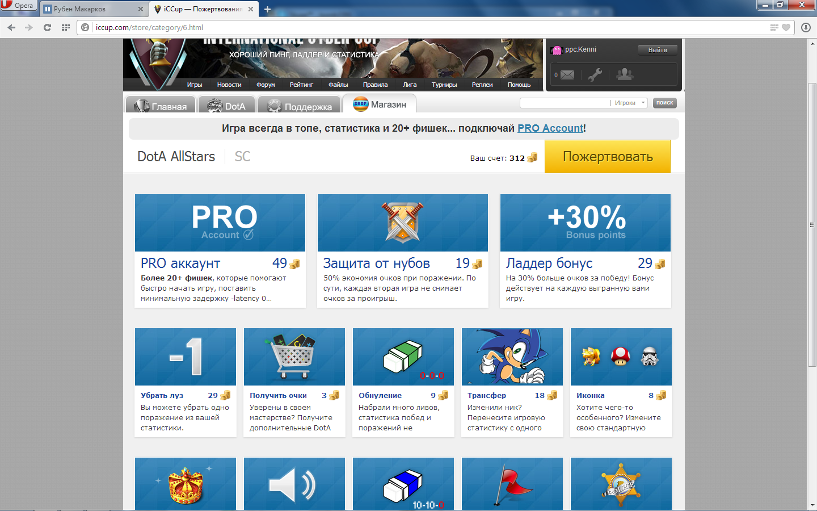Open the Новости menu item
This screenshot has width=817, height=511.
click(x=229, y=85)
